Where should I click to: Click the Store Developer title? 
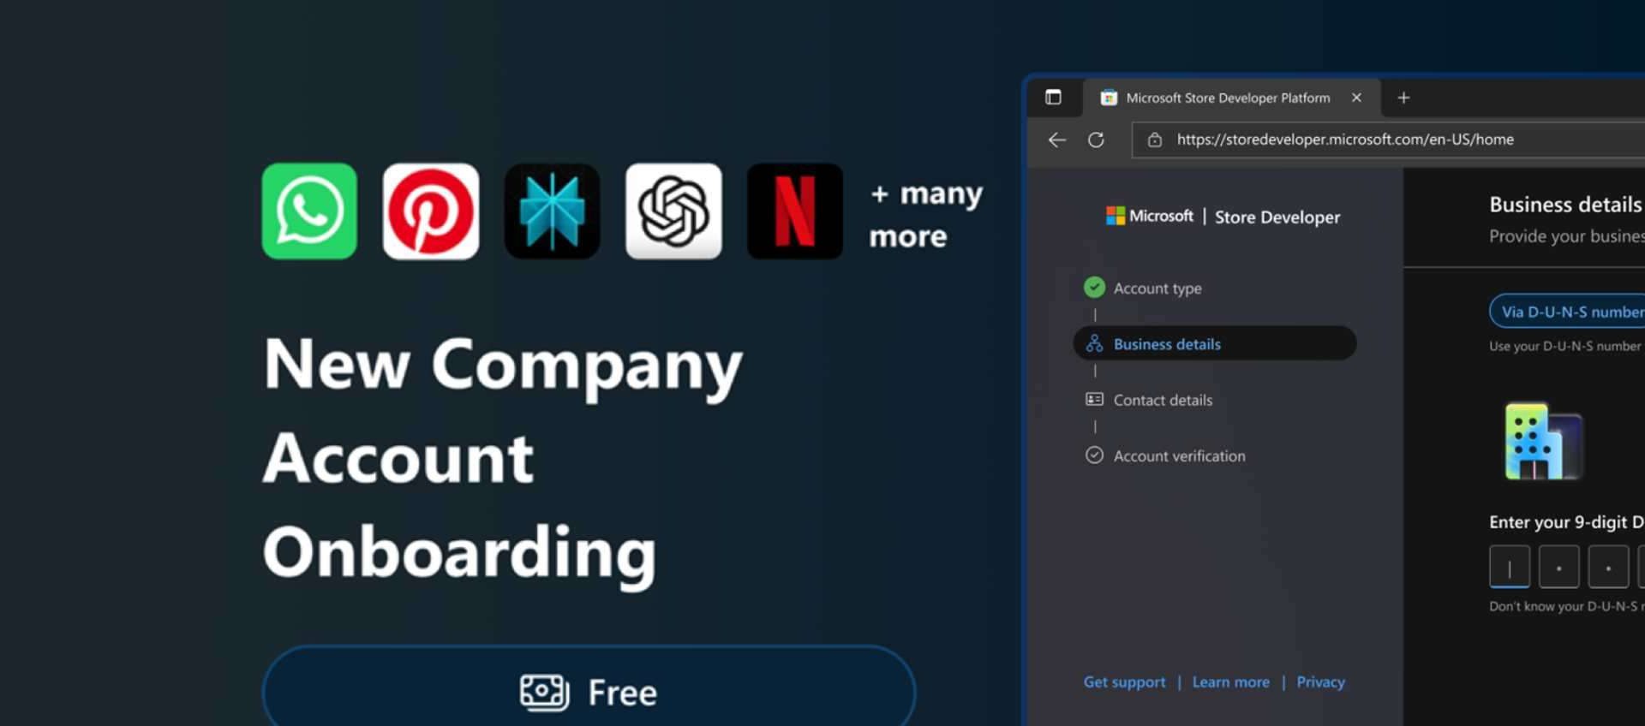click(1277, 217)
